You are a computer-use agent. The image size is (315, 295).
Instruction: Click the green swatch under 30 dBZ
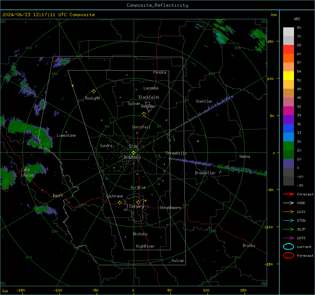[x=288, y=146]
